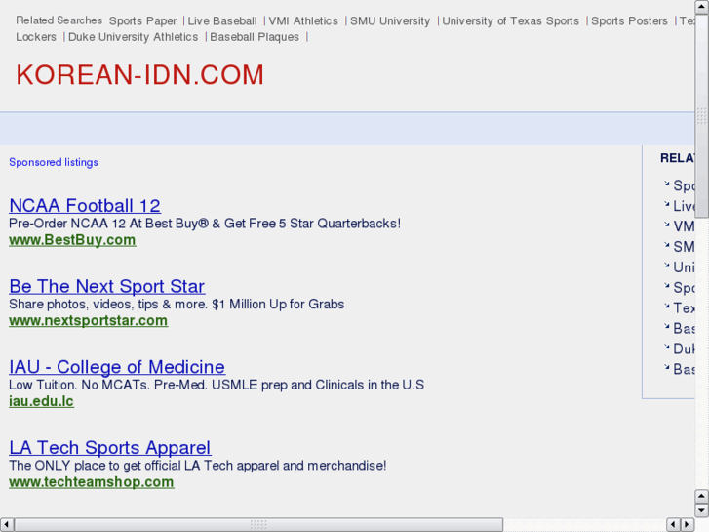Click the vertical scrollbar thumb
The image size is (709, 532).
[702, 116]
